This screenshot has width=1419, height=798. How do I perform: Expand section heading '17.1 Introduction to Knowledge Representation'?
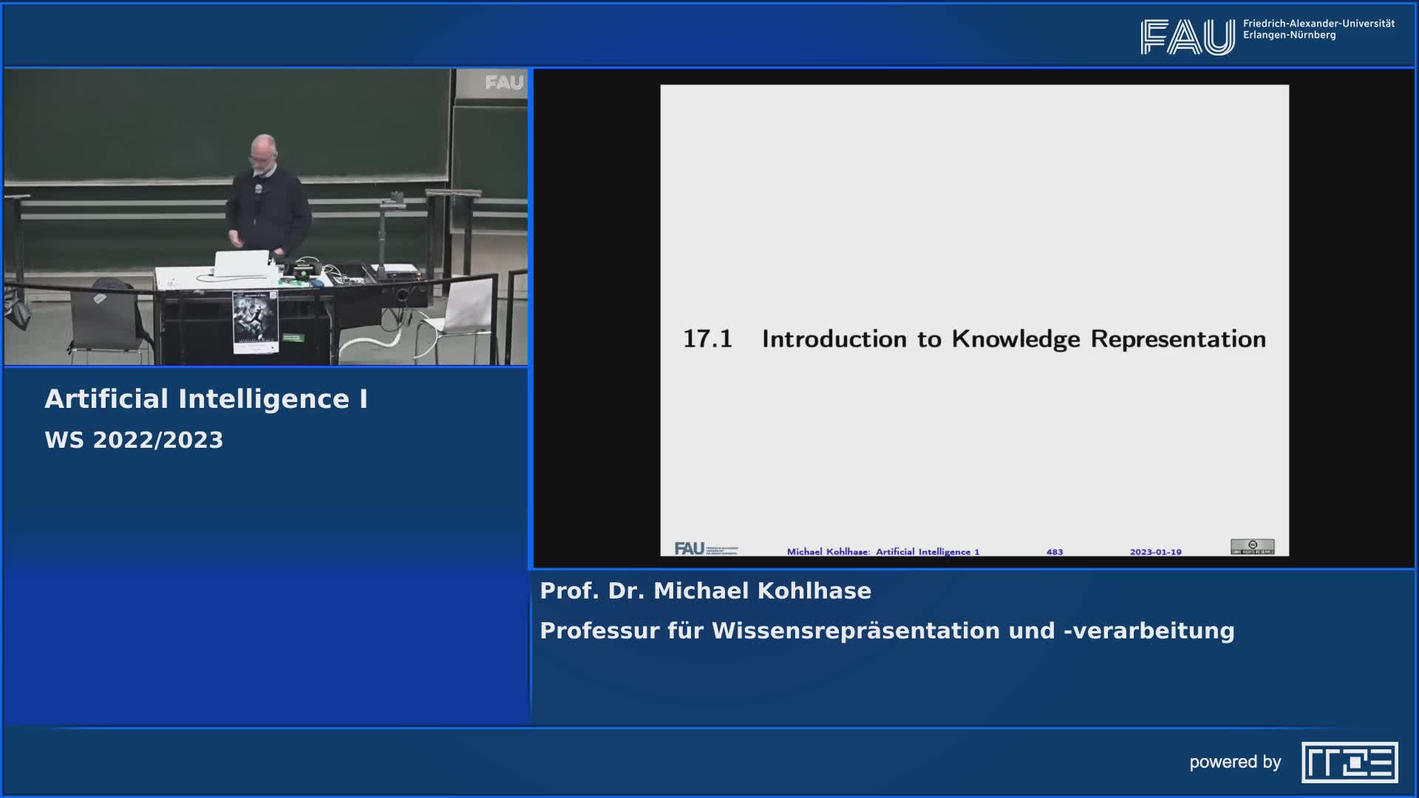click(975, 338)
